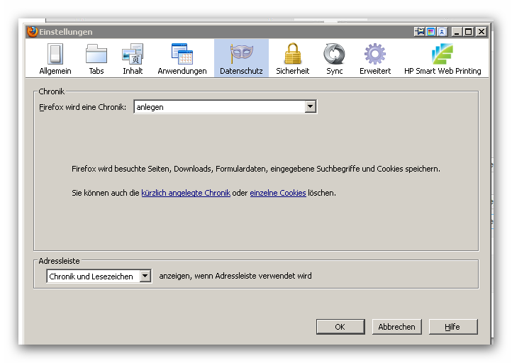The image size is (512, 363).
Task: Maximize the Einstellungen window
Action: coord(469,32)
